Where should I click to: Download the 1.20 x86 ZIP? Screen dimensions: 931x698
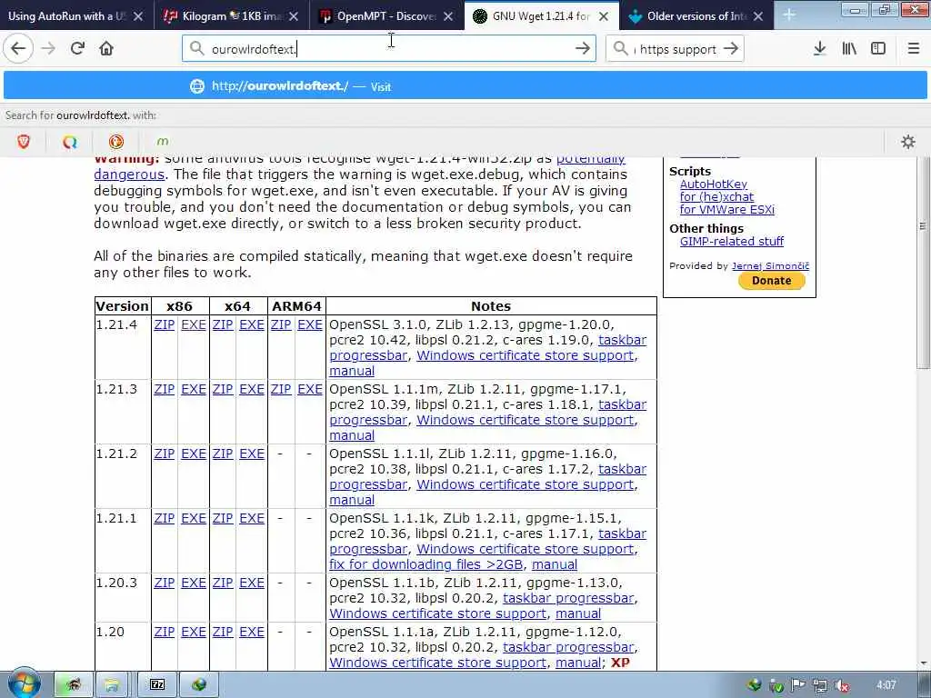pyautogui.click(x=164, y=633)
